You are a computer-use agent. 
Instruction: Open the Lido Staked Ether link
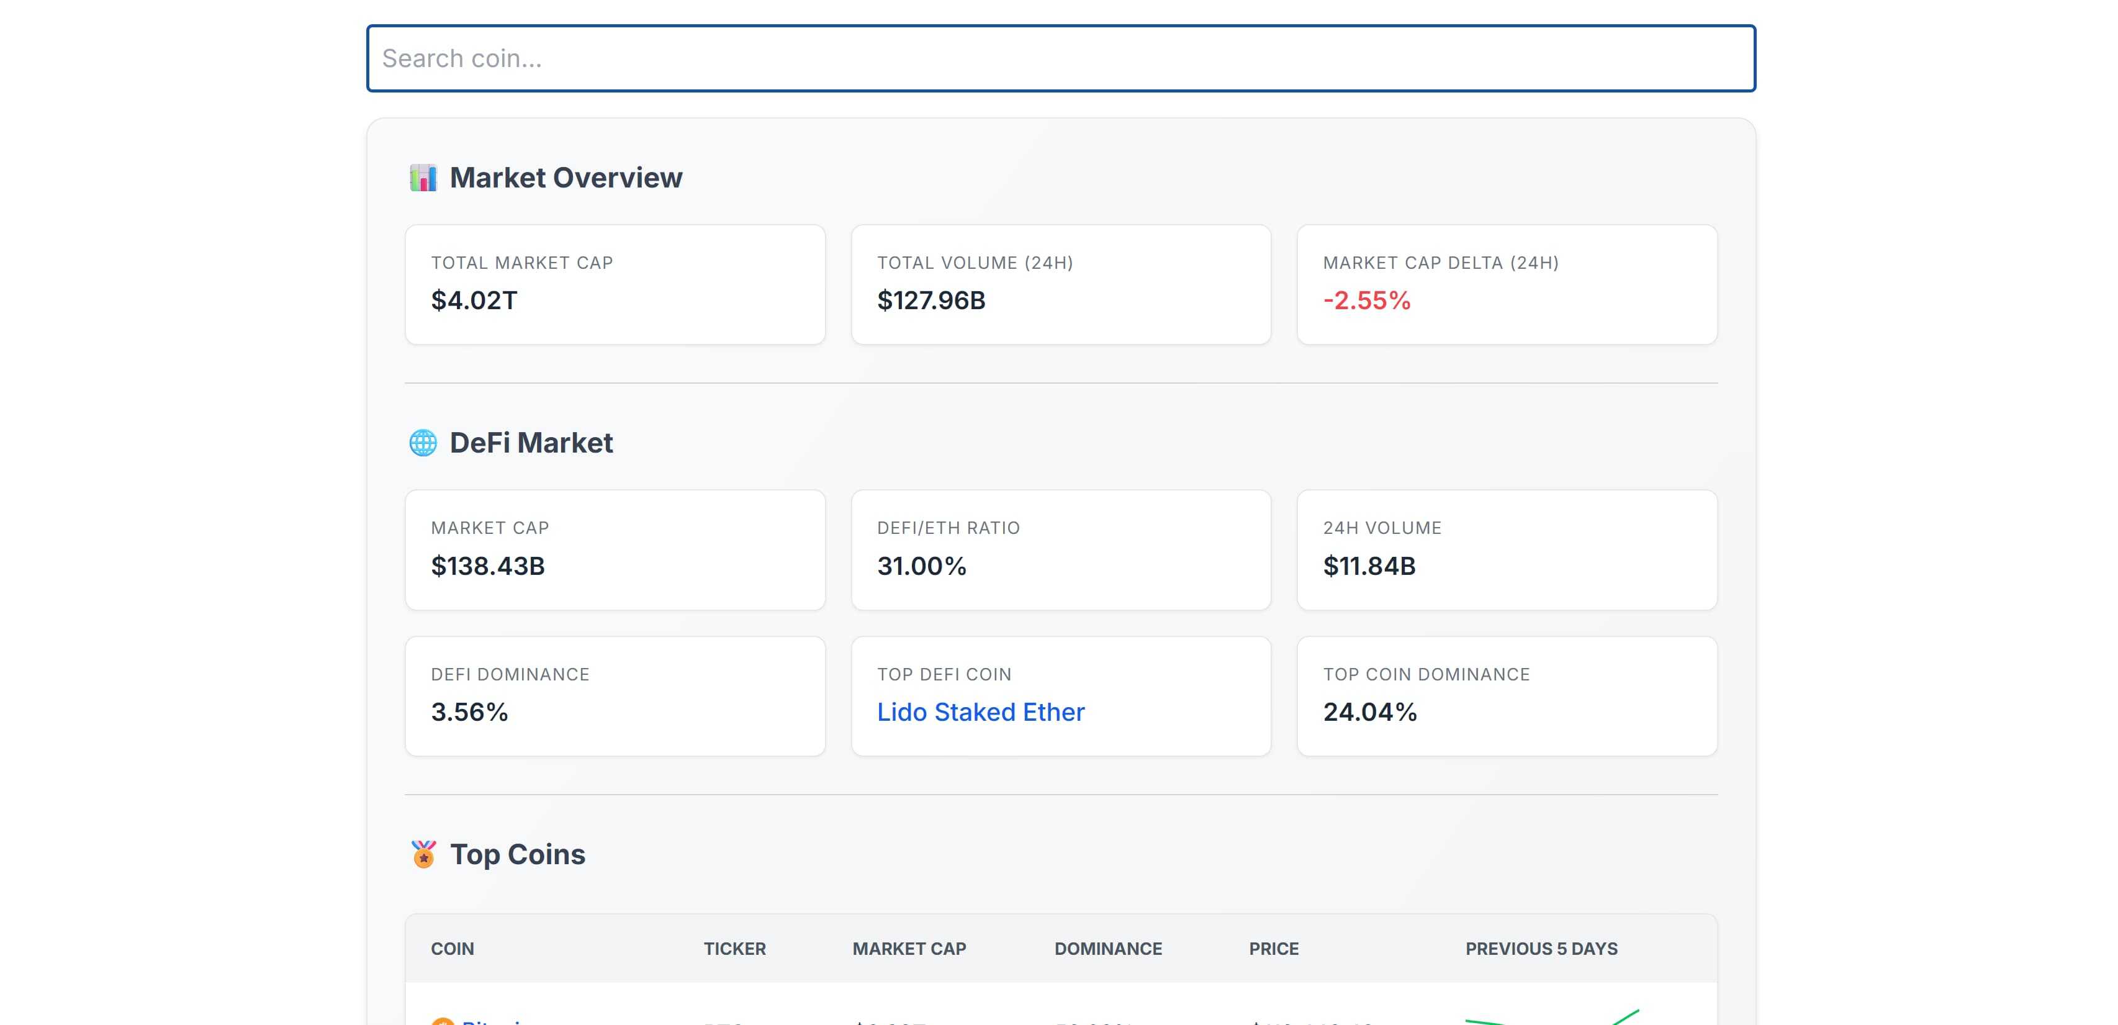coord(980,711)
